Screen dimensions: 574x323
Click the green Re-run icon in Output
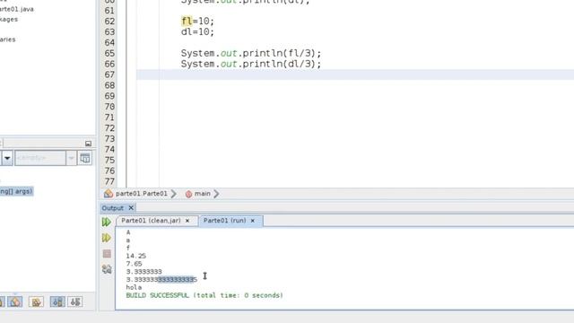point(106,222)
